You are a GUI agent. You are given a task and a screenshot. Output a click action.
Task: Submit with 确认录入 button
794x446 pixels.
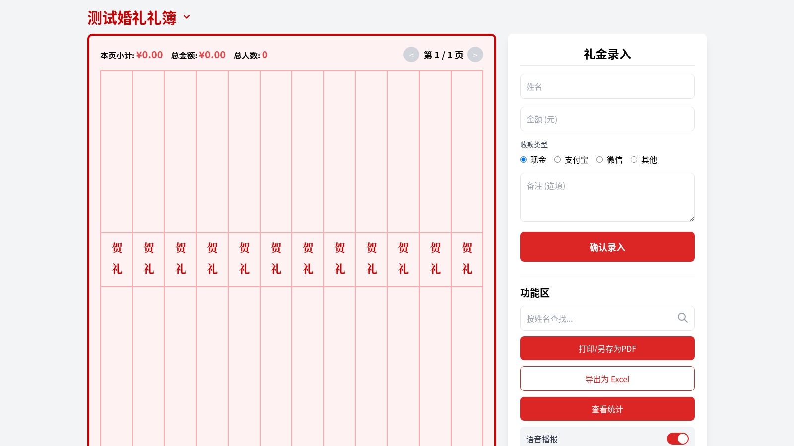(x=607, y=247)
